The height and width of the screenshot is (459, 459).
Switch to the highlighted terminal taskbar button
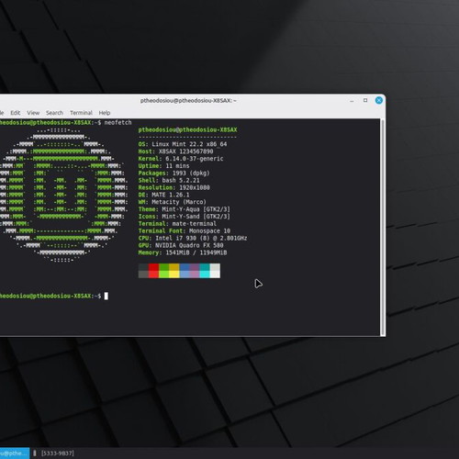15,453
